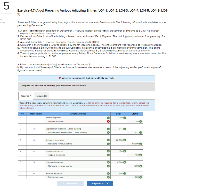The image size is (218, 192).
Task: Click checkmark on Unearned revenue 4,000 debit
Action: click(124, 162)
